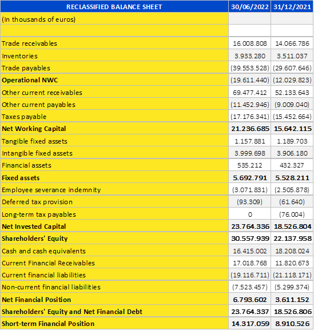This screenshot has height=330, width=314.
Task: Select the Long-term tax payables value 0
Action: pyautogui.click(x=249, y=214)
